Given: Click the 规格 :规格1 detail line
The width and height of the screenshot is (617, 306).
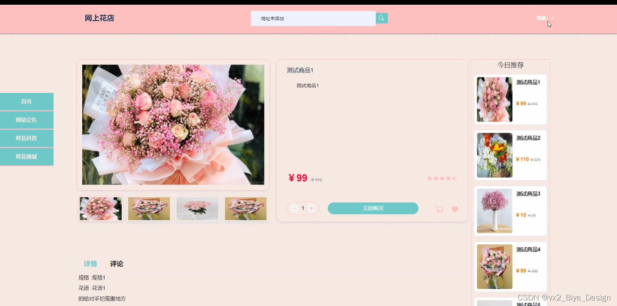Looking at the screenshot, I should tap(92, 278).
